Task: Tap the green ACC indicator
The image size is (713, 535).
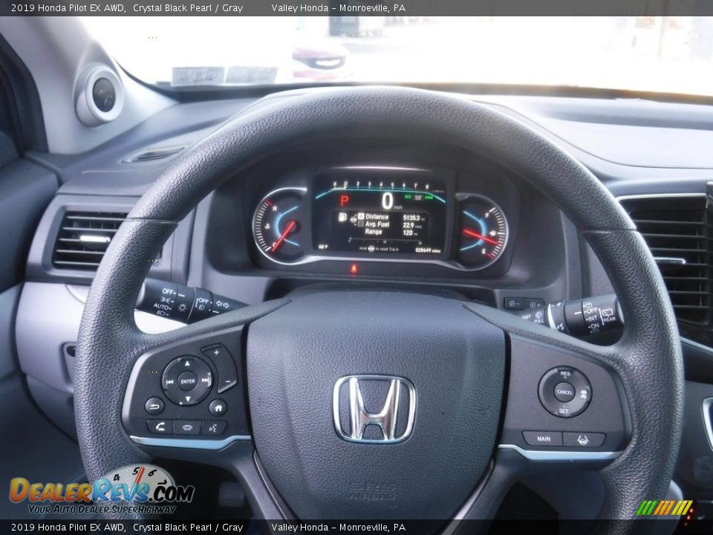Action: click(408, 196)
